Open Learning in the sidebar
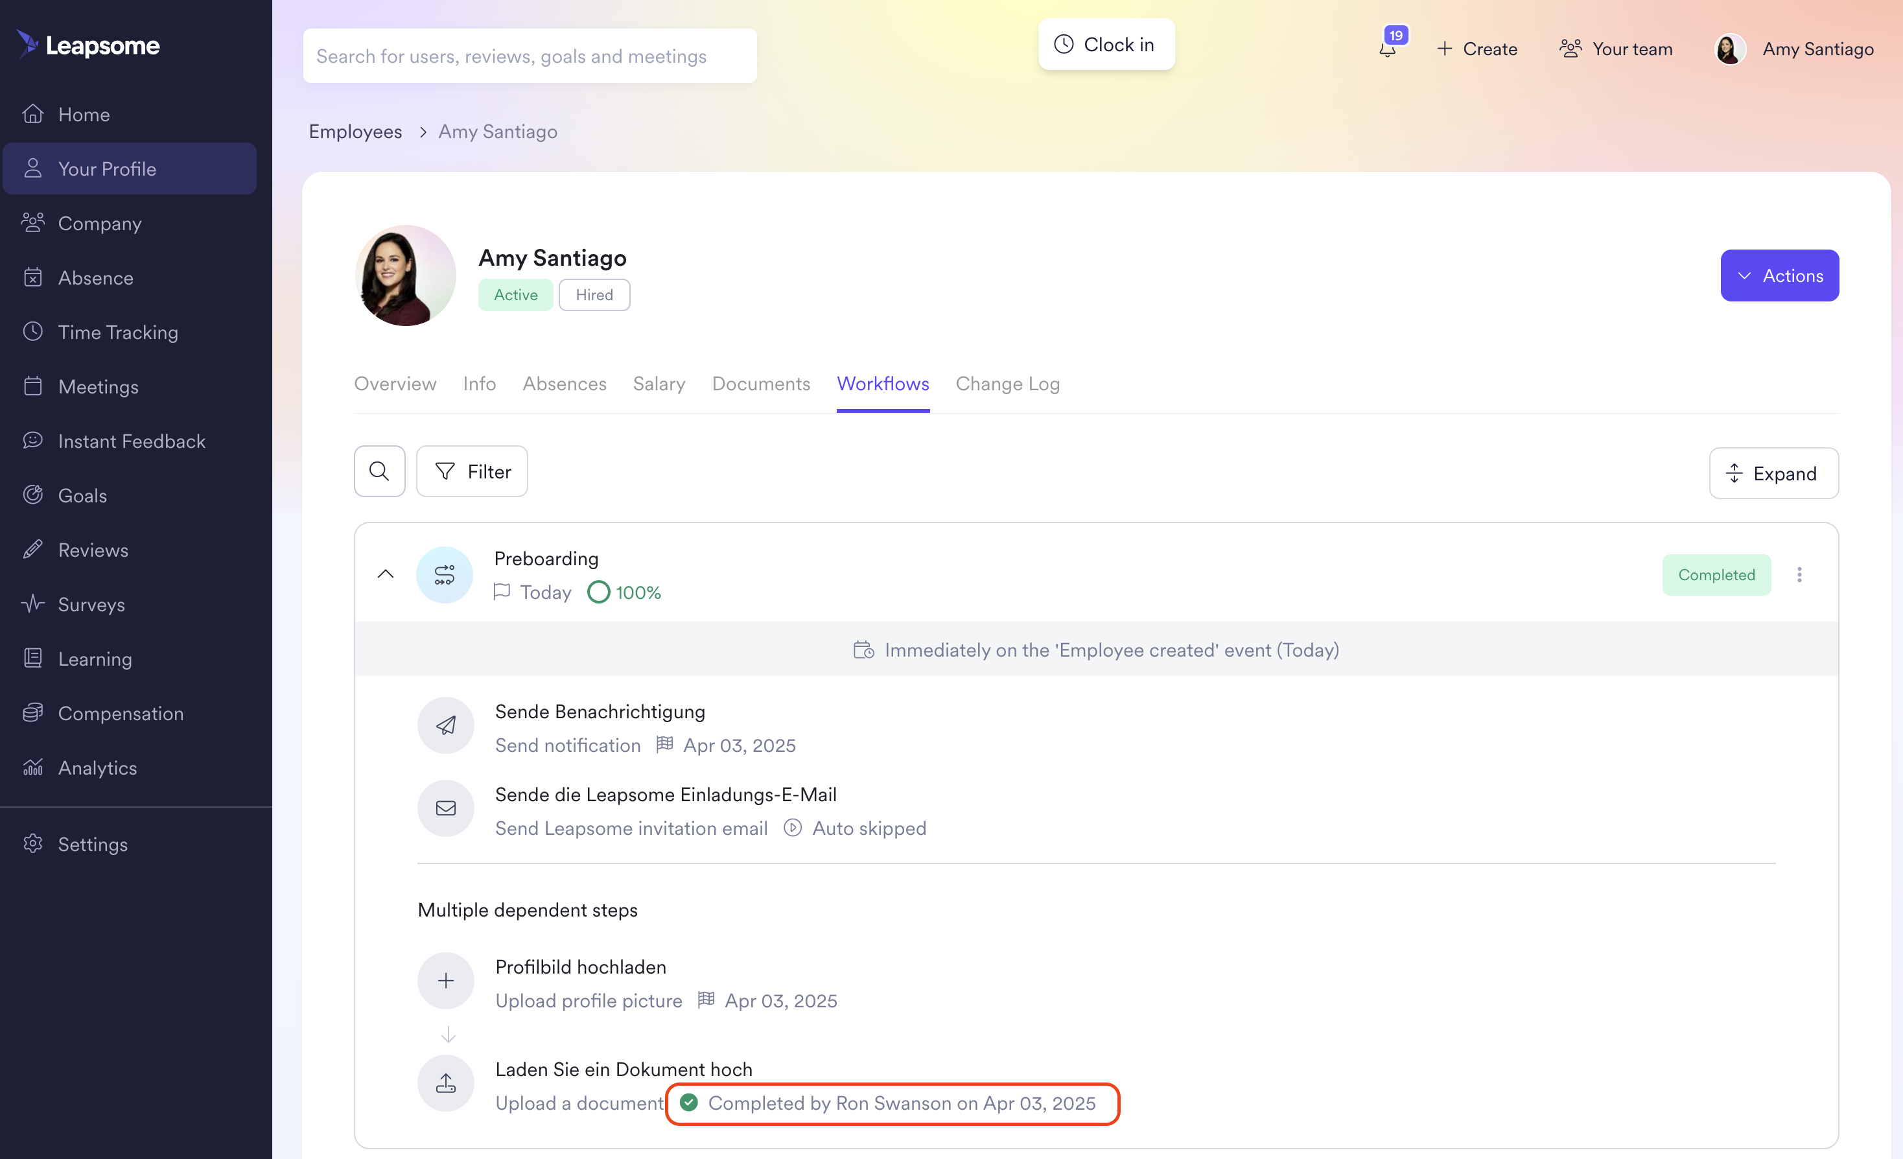Screen dimensions: 1903x1159 [x=130, y=659]
